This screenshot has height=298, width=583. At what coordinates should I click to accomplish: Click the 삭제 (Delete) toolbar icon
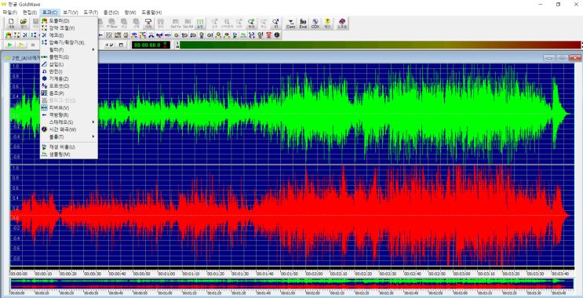pyautogui.click(x=148, y=23)
